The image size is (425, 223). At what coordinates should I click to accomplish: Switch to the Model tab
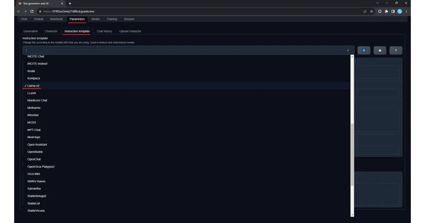coord(96,19)
